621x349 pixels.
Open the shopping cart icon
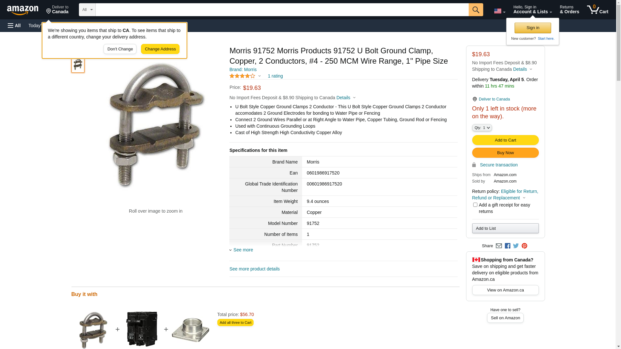[598, 10]
